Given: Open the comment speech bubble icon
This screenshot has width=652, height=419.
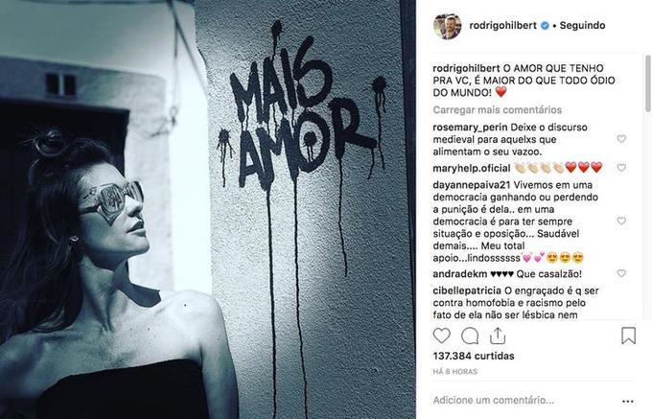Looking at the screenshot, I should point(470,336).
